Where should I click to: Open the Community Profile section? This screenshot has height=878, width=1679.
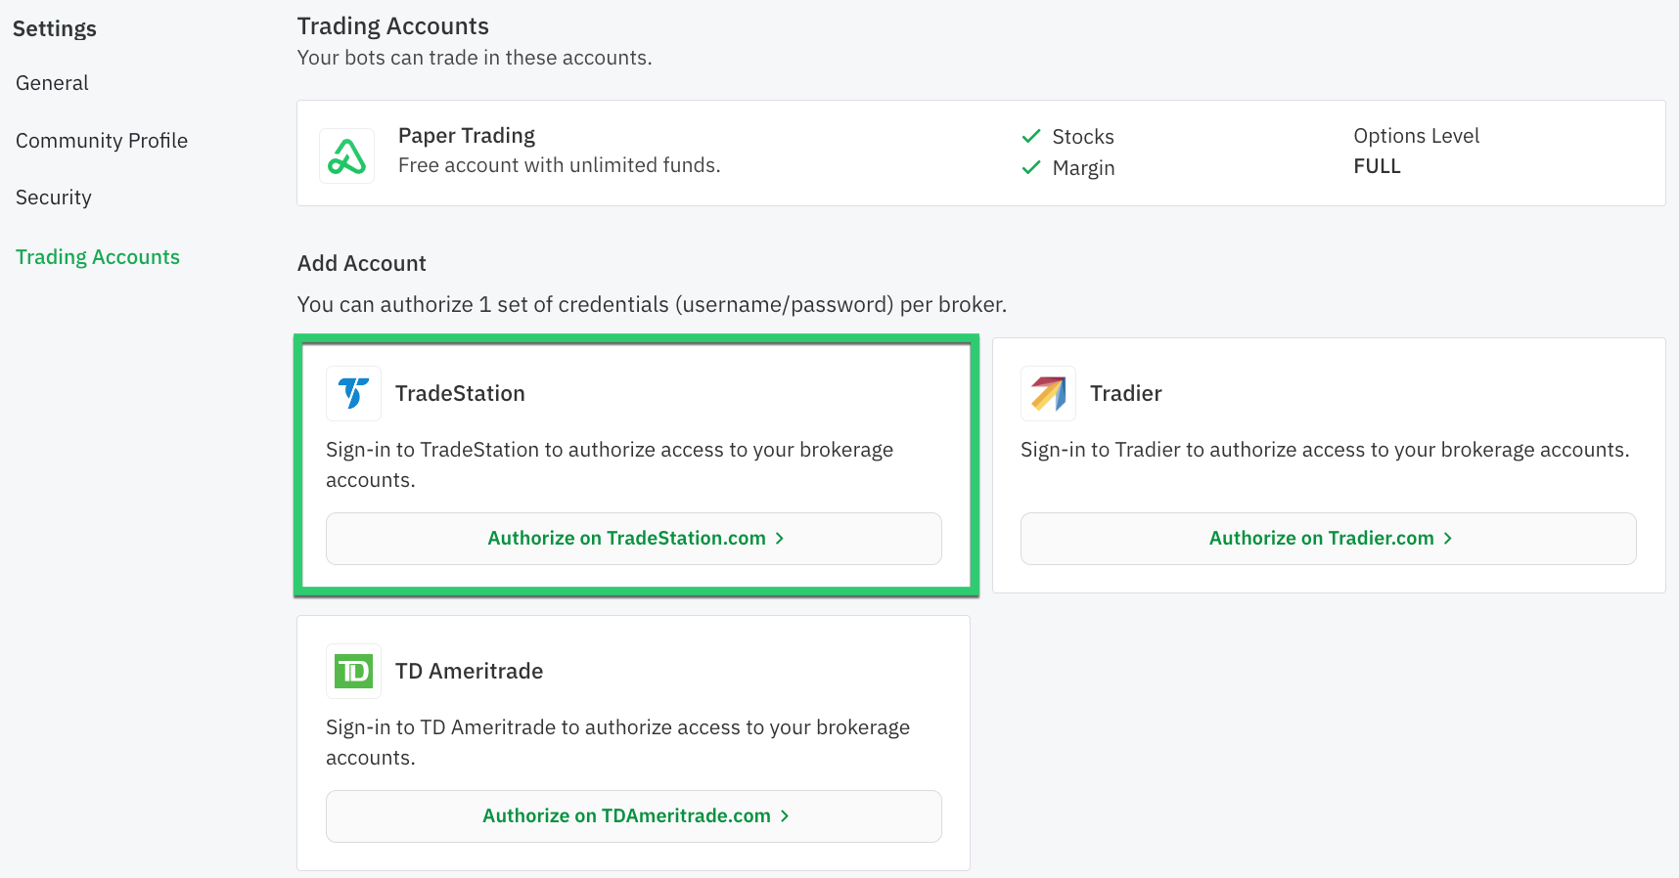pos(101,141)
